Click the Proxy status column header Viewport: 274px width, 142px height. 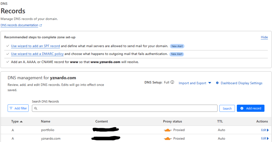tap(172, 121)
